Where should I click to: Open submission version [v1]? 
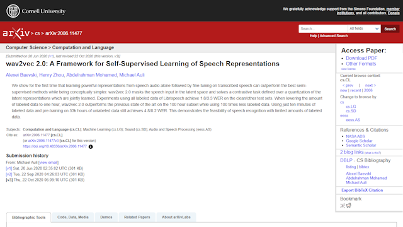pyautogui.click(x=9, y=168)
